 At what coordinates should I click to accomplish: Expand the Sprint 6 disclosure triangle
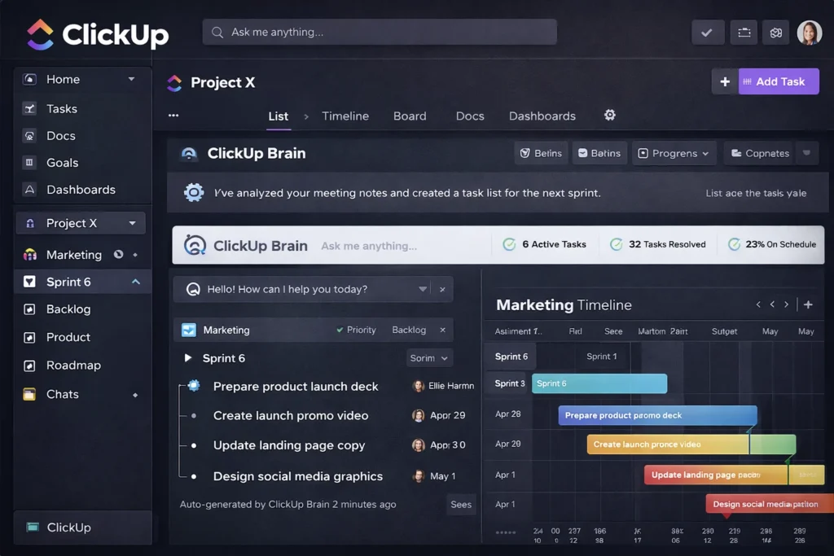188,358
